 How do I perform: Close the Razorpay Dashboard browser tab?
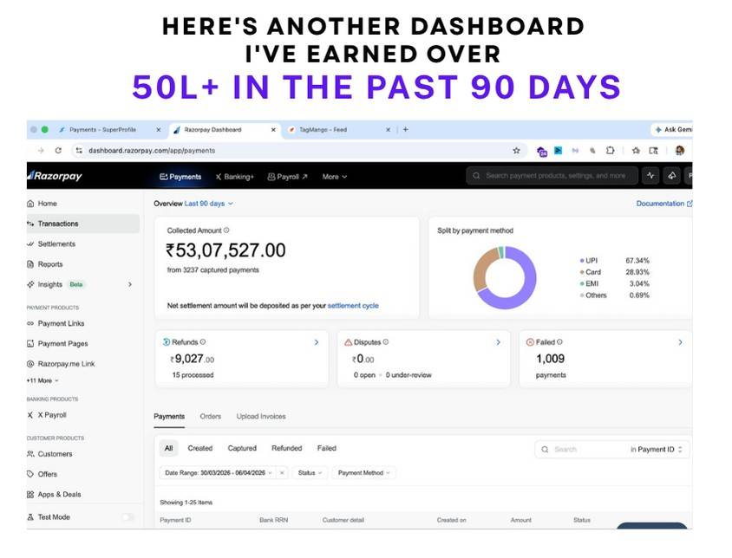coord(273,130)
